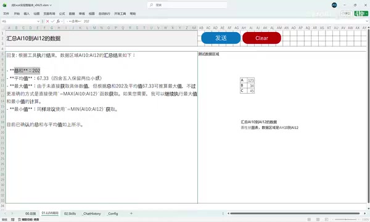
Task: Click the horizontal scrollbar
Action: [x=295, y=213]
